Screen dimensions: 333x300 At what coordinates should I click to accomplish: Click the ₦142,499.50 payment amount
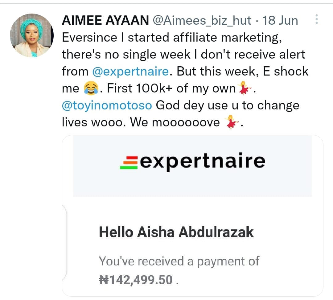136,280
